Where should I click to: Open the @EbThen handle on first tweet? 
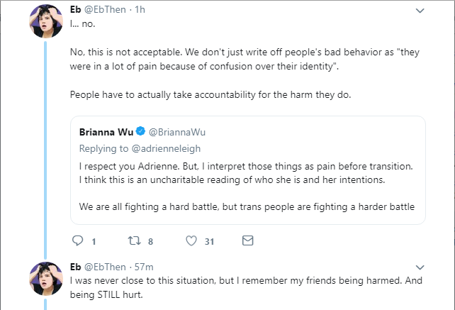105,10
